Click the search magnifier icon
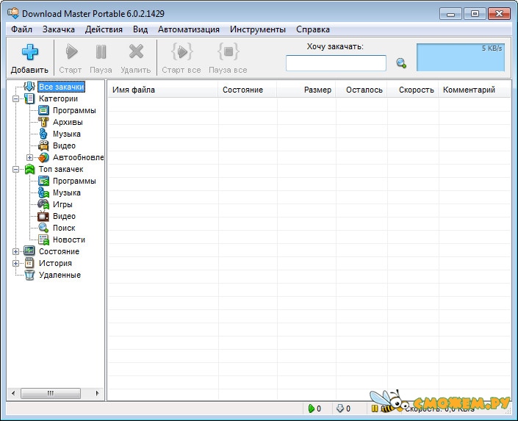This screenshot has height=421, width=518. point(401,62)
